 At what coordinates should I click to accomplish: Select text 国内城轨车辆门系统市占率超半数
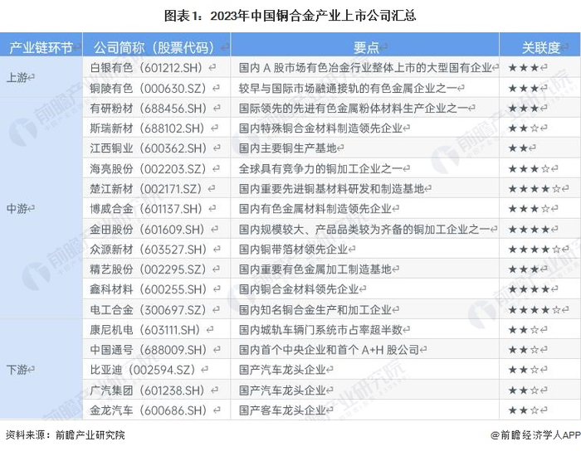click(321, 329)
